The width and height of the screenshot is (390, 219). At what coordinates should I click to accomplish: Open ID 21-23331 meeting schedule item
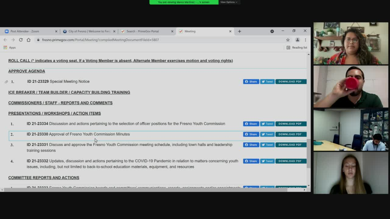click(129, 148)
